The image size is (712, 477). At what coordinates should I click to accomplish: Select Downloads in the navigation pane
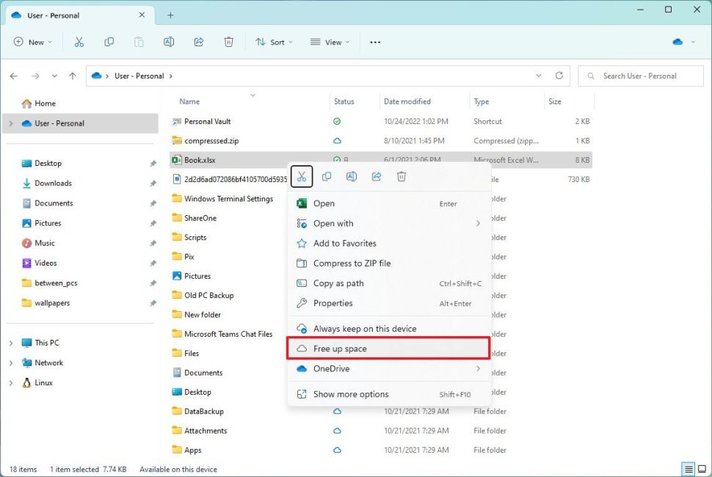click(53, 183)
